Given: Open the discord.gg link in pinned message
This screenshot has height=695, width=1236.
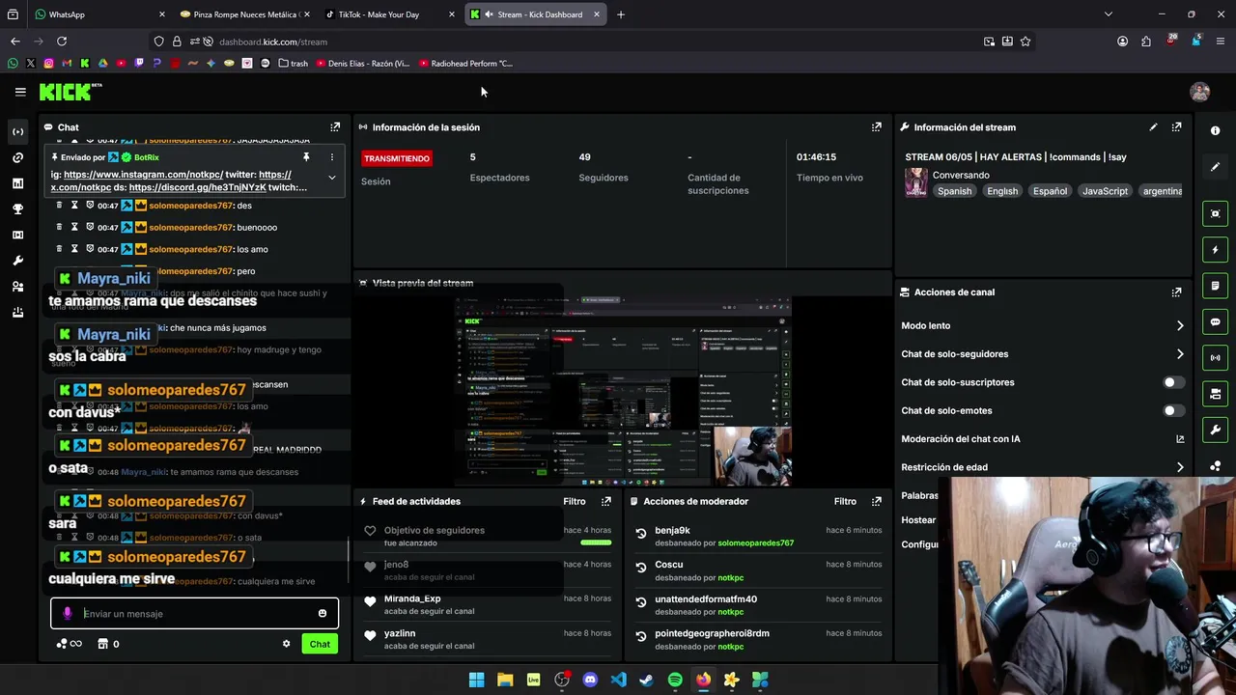Looking at the screenshot, I should click(x=197, y=187).
